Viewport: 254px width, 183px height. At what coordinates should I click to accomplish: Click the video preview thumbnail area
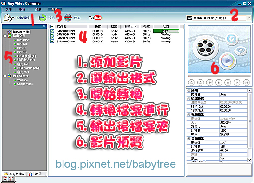[x=219, y=49]
